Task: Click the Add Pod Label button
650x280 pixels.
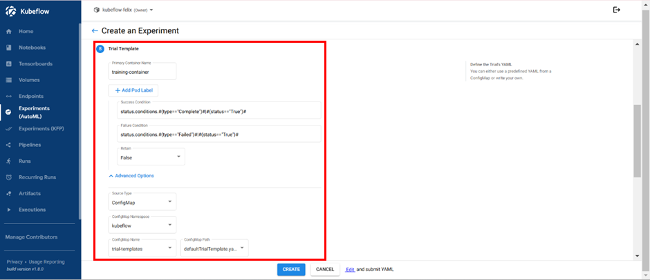Action: coord(133,90)
